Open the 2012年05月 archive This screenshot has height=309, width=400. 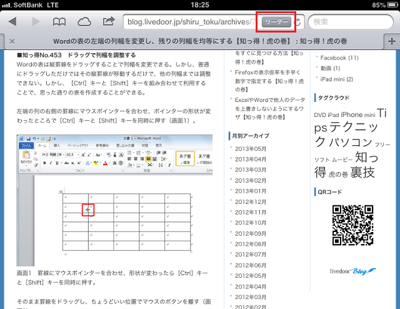point(250,276)
